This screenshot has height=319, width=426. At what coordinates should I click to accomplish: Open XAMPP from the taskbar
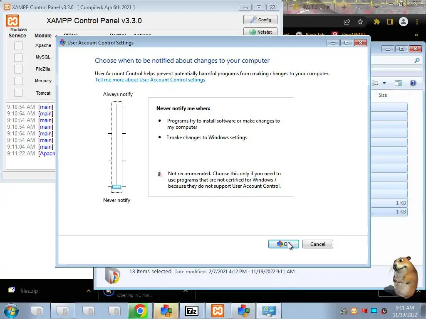tap(217, 311)
